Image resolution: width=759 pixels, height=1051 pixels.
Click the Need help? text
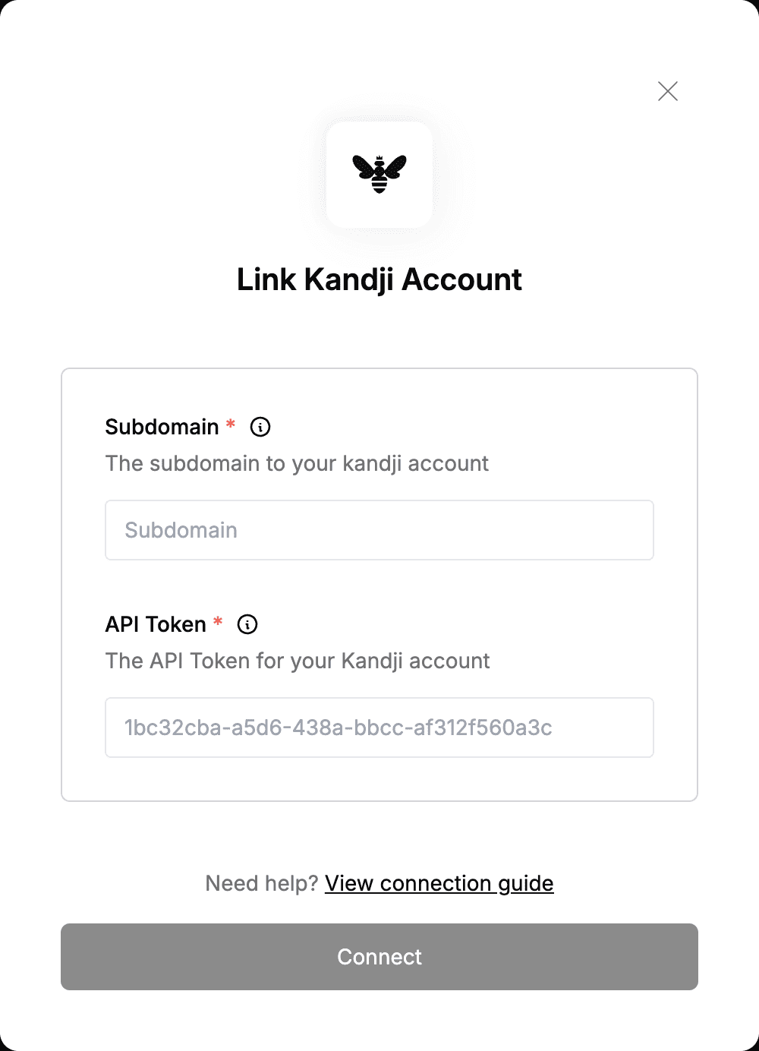[261, 883]
